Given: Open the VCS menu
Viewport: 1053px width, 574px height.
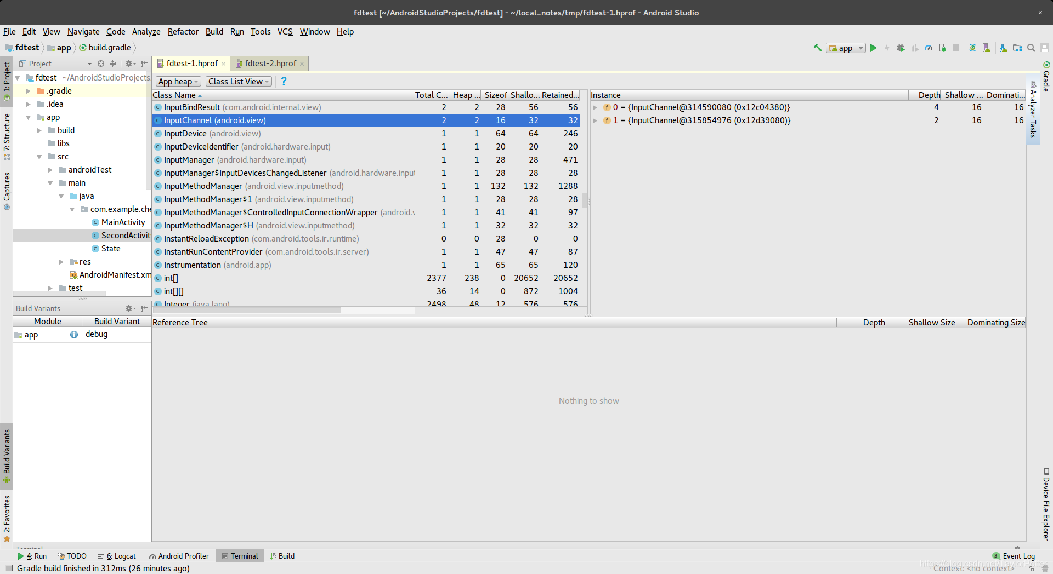Looking at the screenshot, I should (x=285, y=32).
